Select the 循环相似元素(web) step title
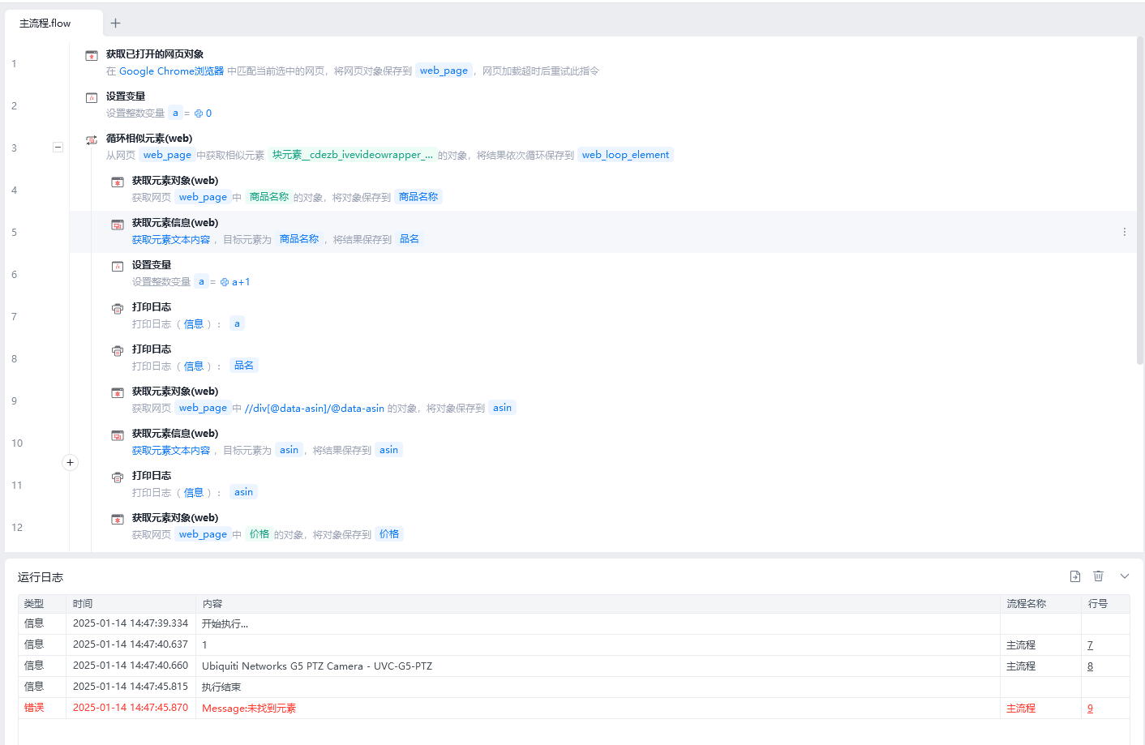The image size is (1145, 745). (x=149, y=139)
